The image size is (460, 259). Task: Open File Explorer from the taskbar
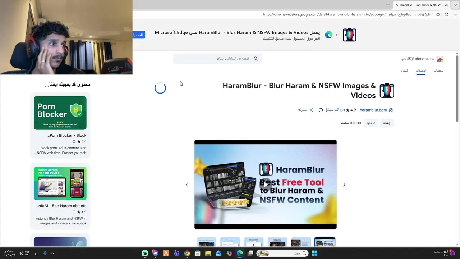[x=208, y=253]
